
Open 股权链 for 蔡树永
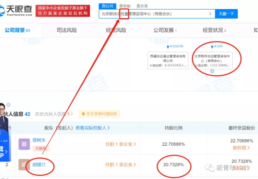point(241,148)
